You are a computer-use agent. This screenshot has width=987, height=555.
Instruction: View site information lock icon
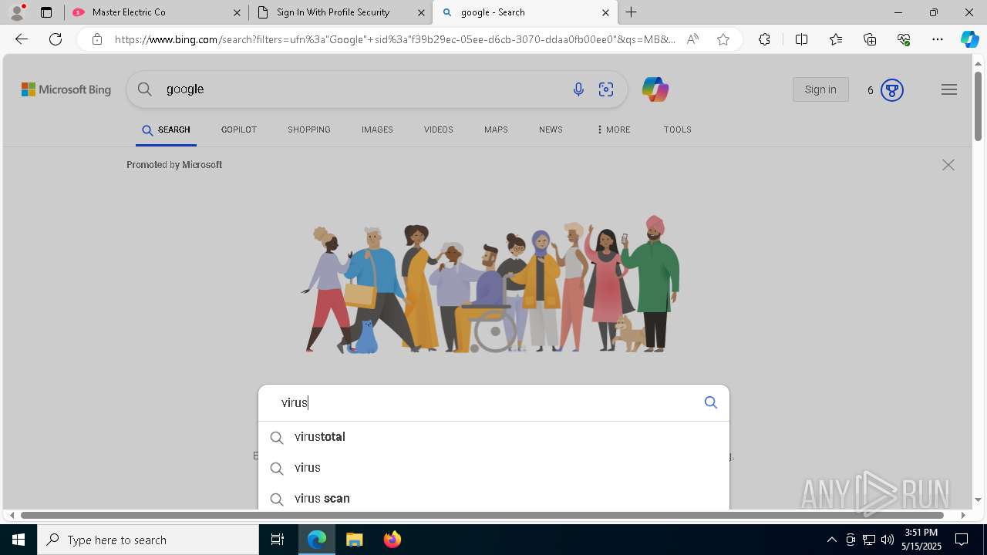[97, 39]
